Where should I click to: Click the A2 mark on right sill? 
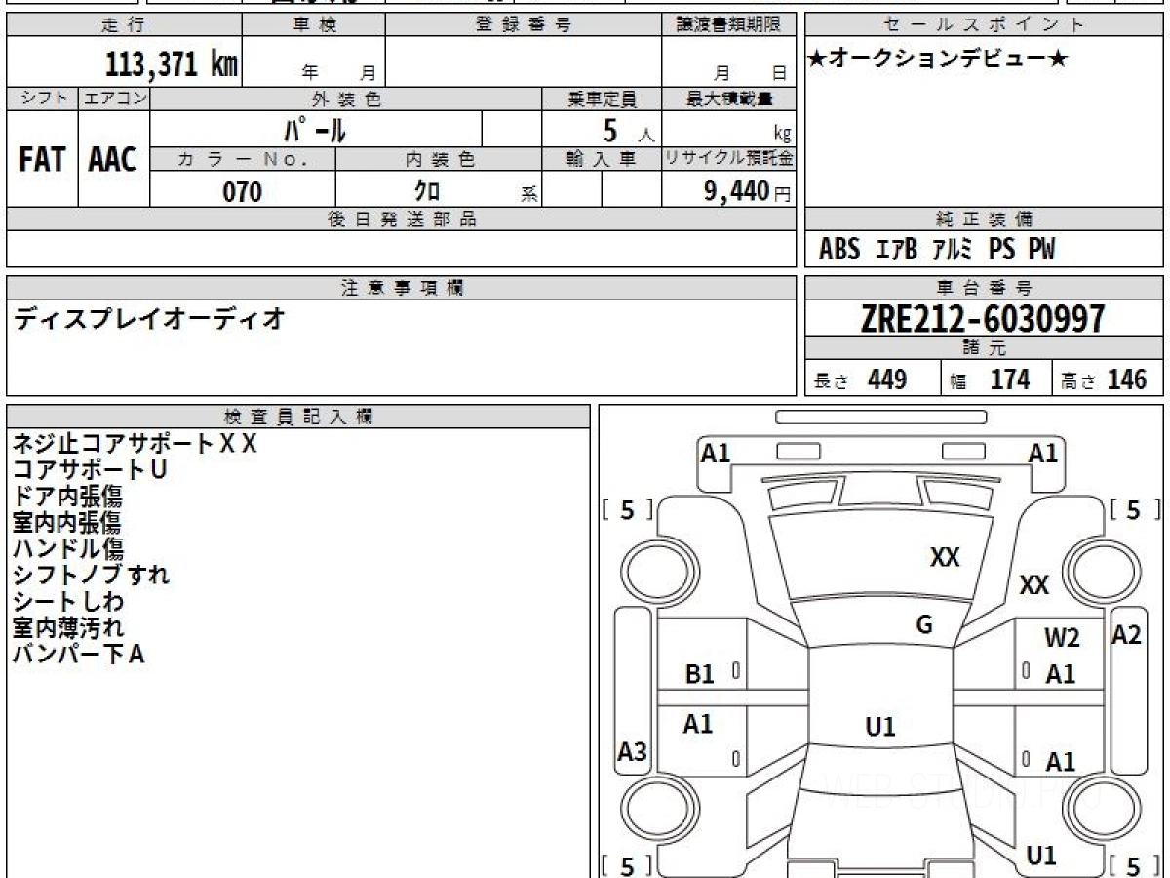[x=1127, y=635]
